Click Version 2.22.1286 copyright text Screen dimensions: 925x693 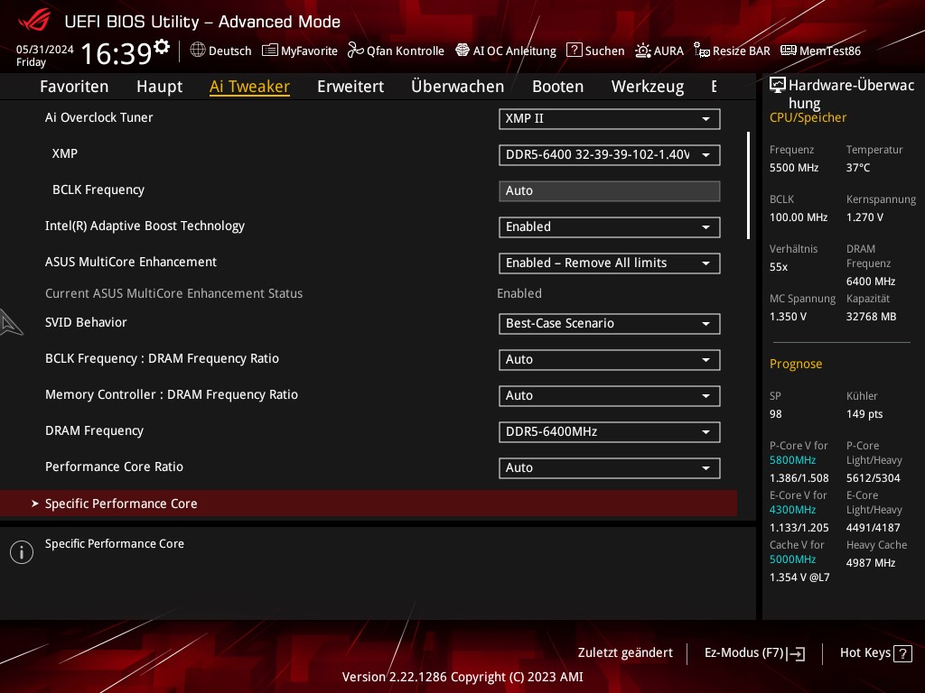[462, 677]
